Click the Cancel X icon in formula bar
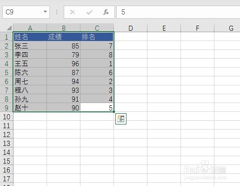 click(73, 12)
